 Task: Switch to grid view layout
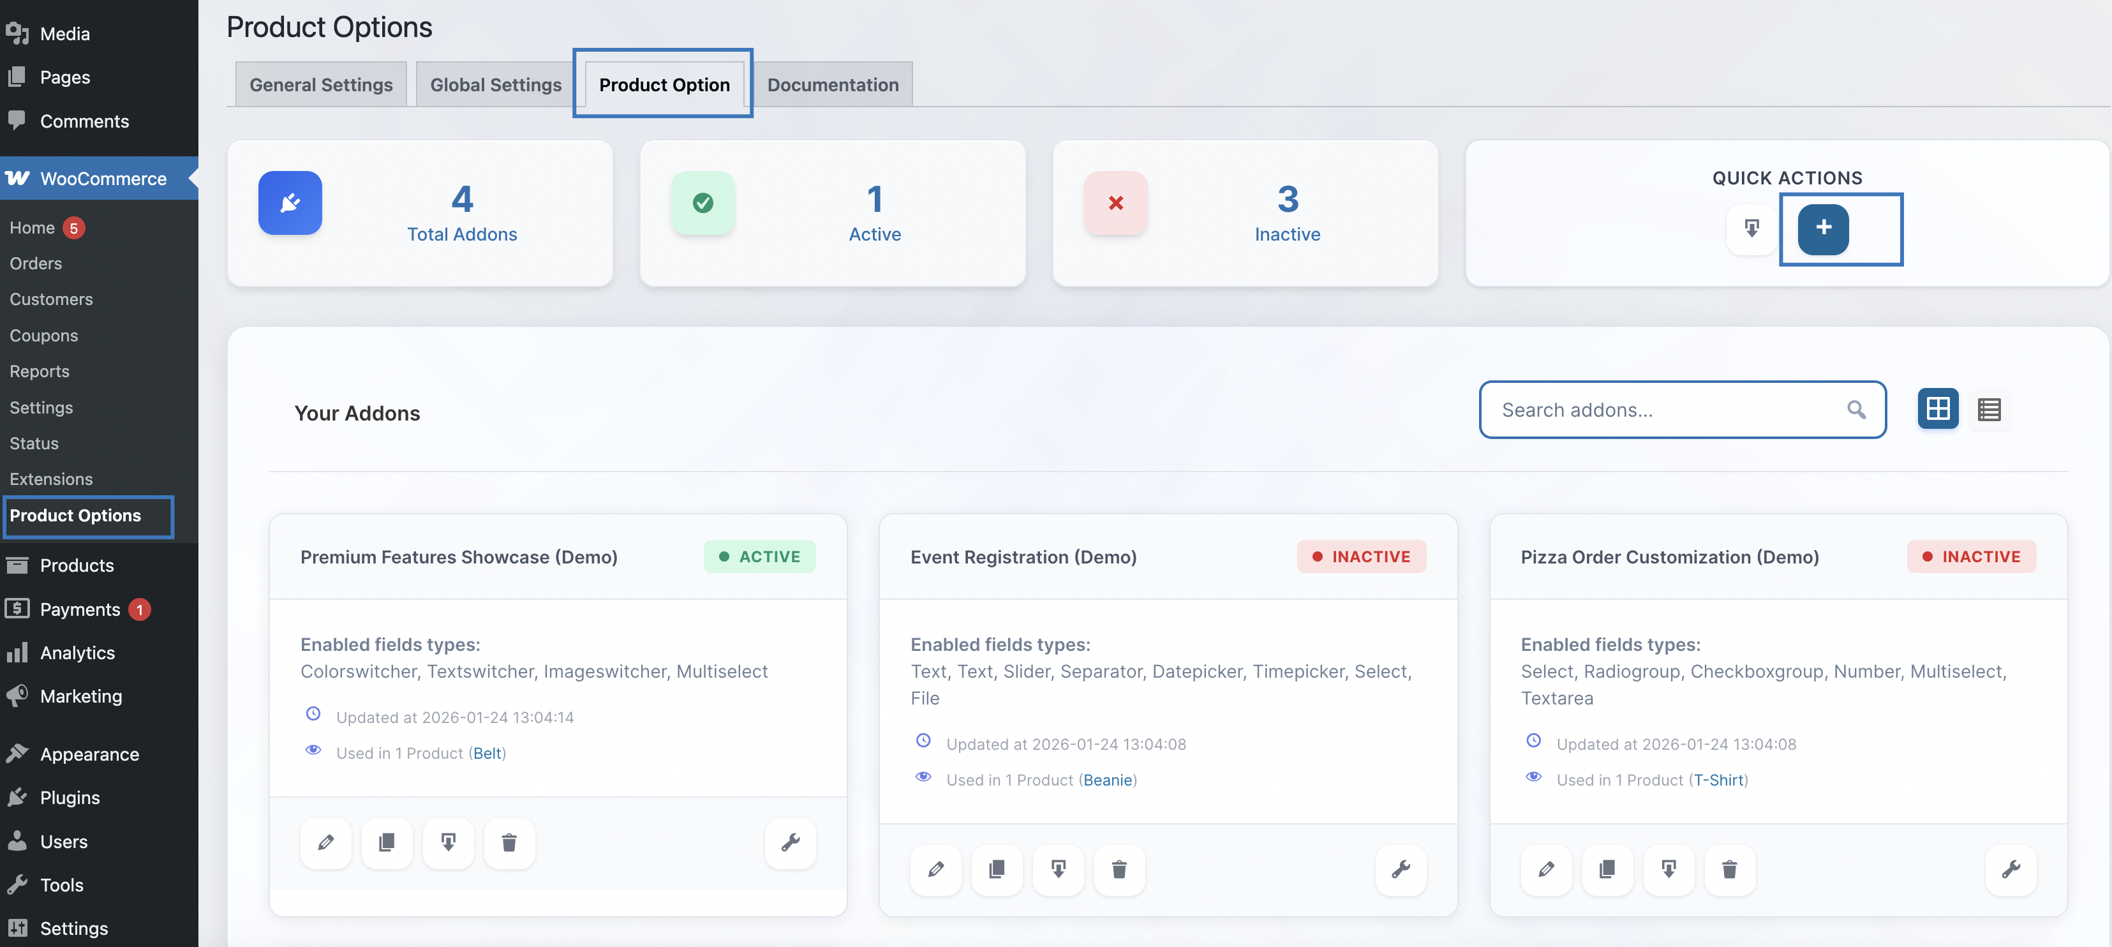click(x=1937, y=409)
